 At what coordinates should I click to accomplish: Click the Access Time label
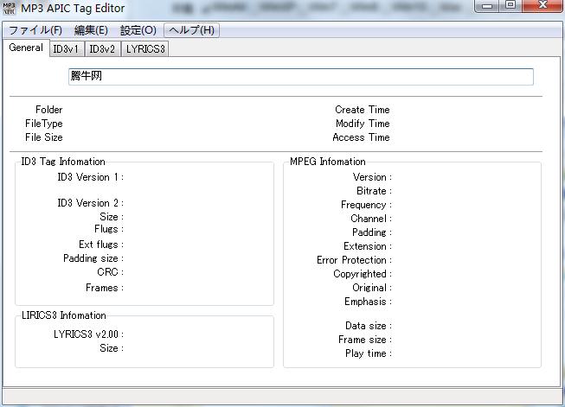click(361, 137)
